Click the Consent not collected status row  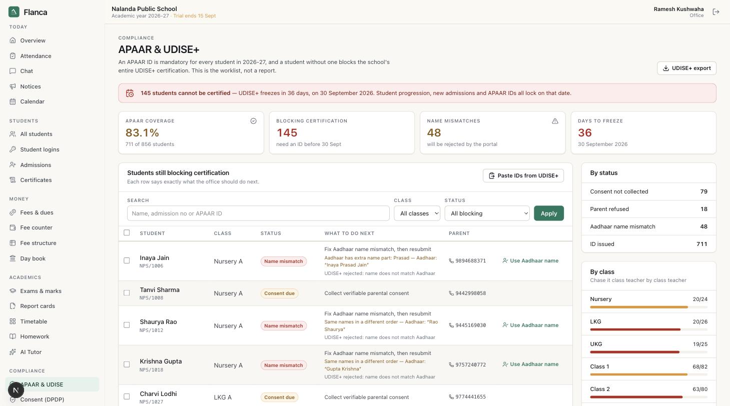pyautogui.click(x=648, y=191)
